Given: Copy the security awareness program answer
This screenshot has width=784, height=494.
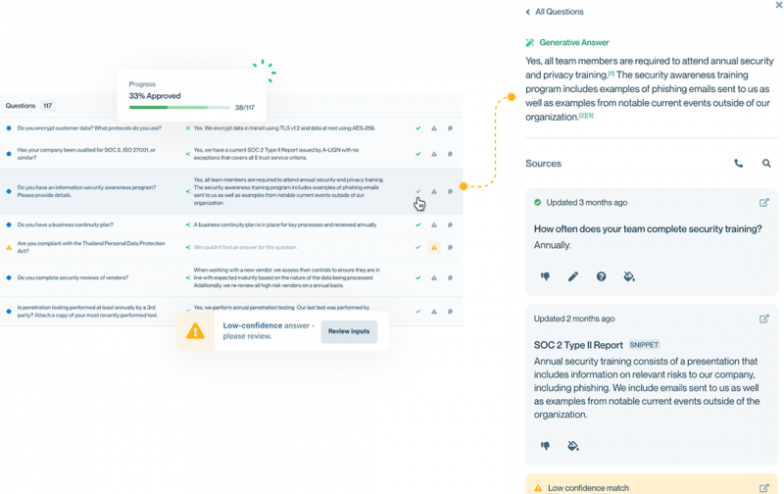Looking at the screenshot, I should tap(450, 191).
